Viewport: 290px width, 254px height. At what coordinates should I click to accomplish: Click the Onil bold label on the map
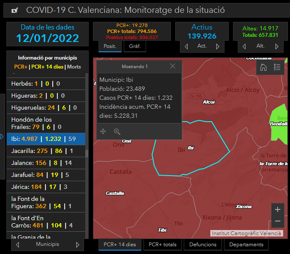(x=127, y=141)
